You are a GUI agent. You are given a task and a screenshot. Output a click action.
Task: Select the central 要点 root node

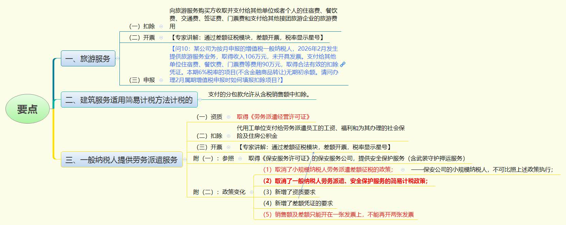click(28, 109)
